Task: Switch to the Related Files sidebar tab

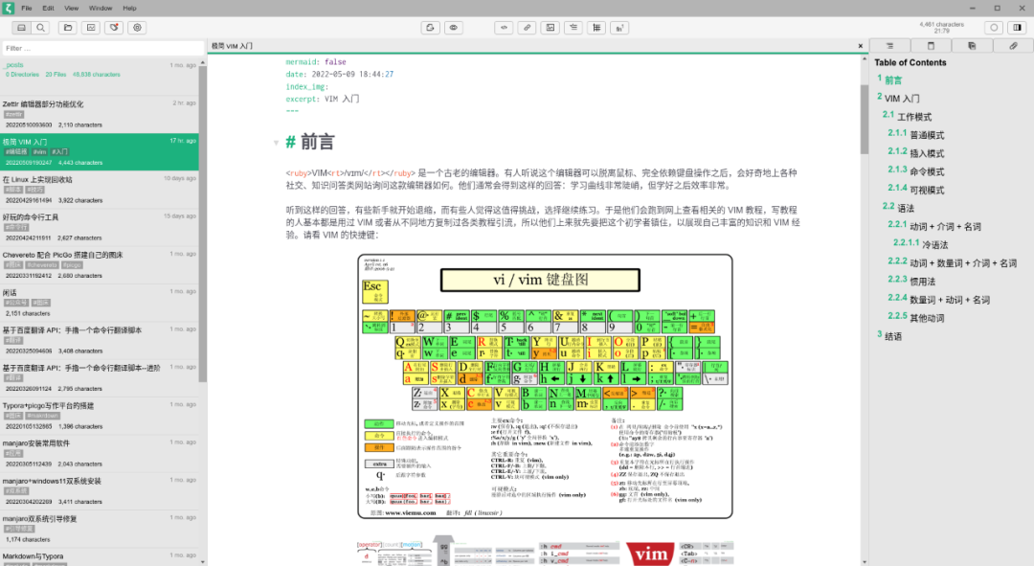Action: tap(972, 46)
